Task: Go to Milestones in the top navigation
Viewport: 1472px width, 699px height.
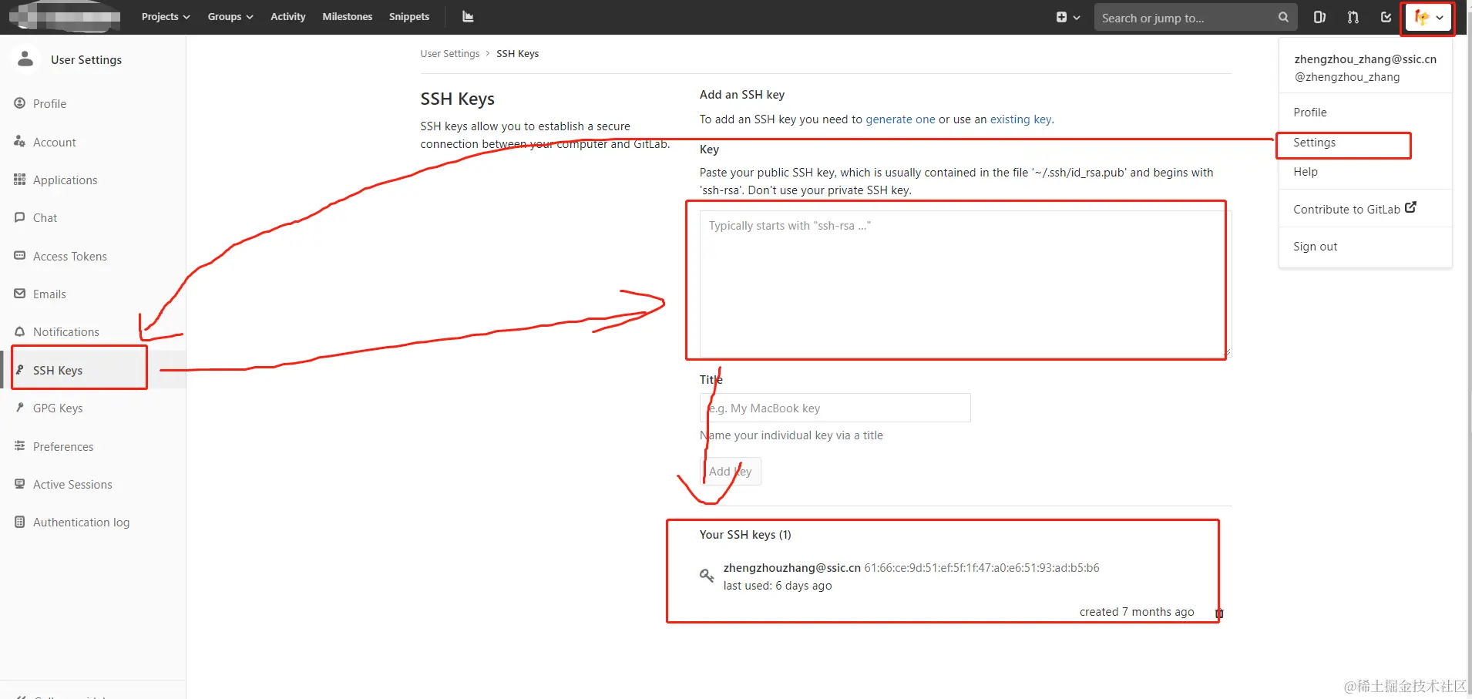Action: point(348,16)
